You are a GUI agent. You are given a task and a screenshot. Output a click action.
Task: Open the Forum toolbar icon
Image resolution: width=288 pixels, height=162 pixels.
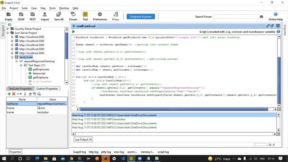pos(73,16)
